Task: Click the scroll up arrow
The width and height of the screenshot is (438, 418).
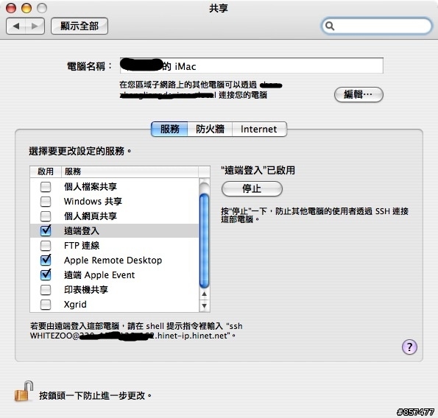Action: 205,294
